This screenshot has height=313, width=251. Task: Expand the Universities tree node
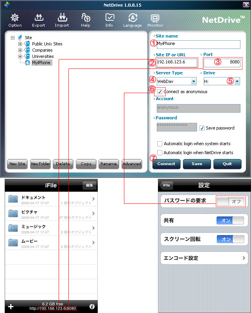click(20, 56)
